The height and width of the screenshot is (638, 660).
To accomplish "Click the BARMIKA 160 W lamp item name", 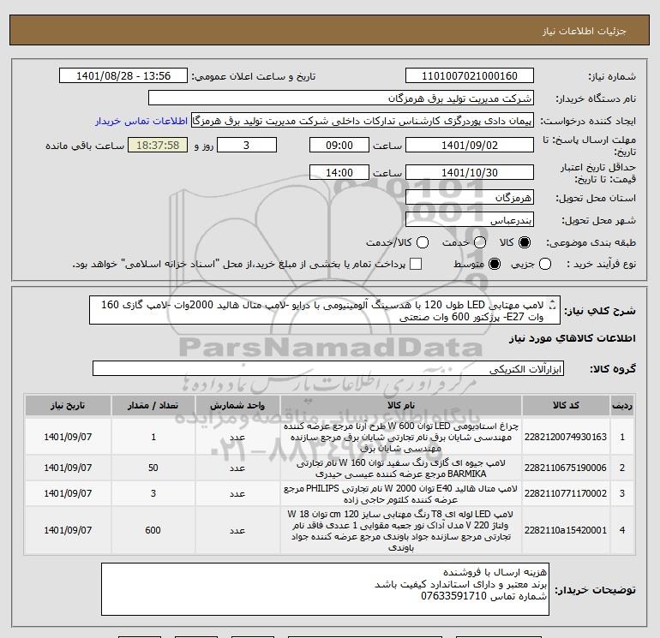I will 401,468.
